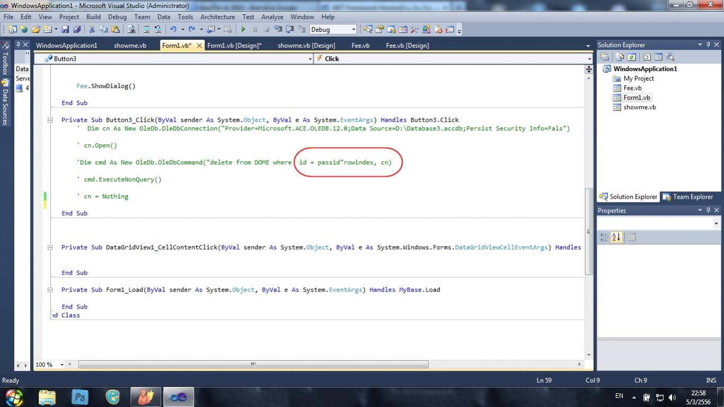Select My Project in Solution Explorer

tap(639, 78)
